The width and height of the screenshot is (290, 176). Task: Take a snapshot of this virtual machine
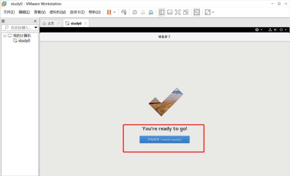click(135, 12)
